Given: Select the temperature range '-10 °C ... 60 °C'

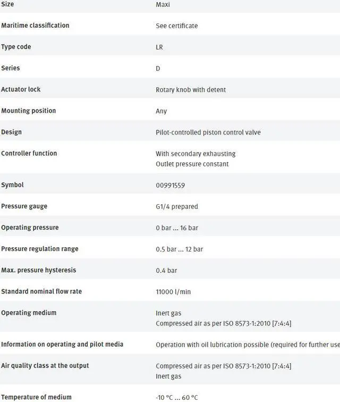Looking at the screenshot, I should point(177,398).
